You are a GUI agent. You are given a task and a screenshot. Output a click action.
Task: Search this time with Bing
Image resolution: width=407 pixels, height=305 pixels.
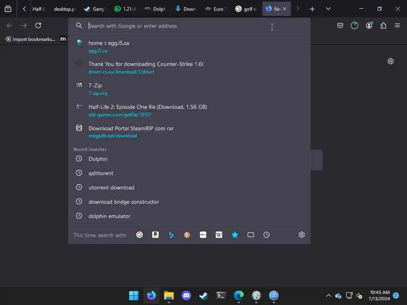171,235
